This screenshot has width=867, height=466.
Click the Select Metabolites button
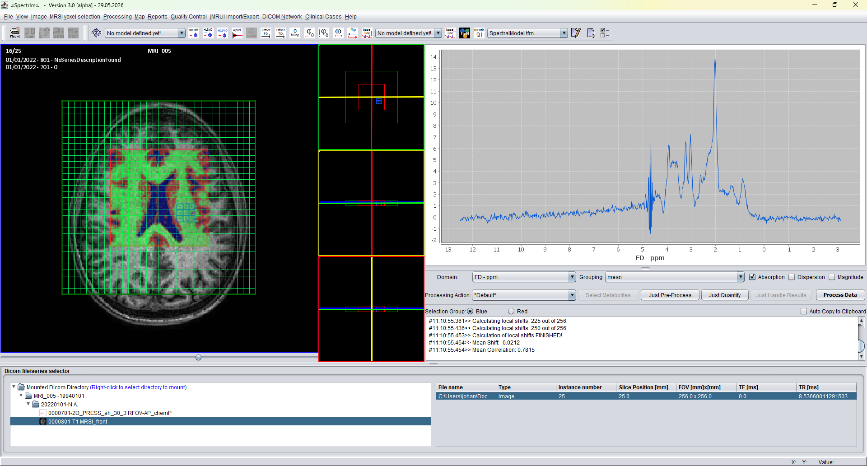(x=608, y=295)
